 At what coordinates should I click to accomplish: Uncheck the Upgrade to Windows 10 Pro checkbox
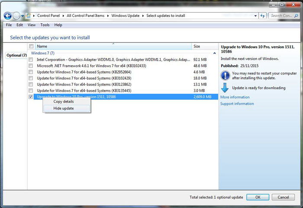click(x=31, y=97)
